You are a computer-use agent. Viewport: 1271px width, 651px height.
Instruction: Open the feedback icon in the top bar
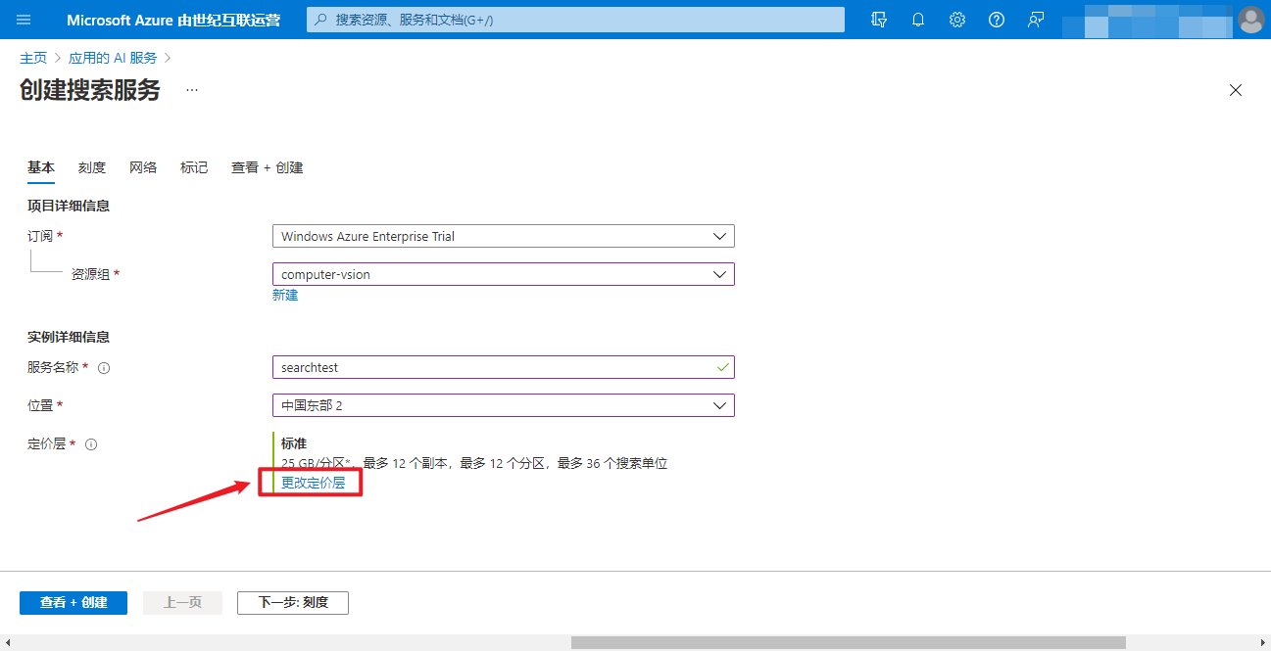(x=1036, y=20)
